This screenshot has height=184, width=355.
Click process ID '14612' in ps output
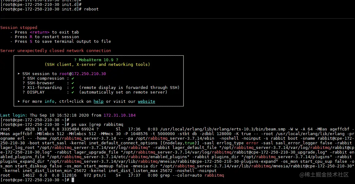pyautogui.click(x=29, y=175)
